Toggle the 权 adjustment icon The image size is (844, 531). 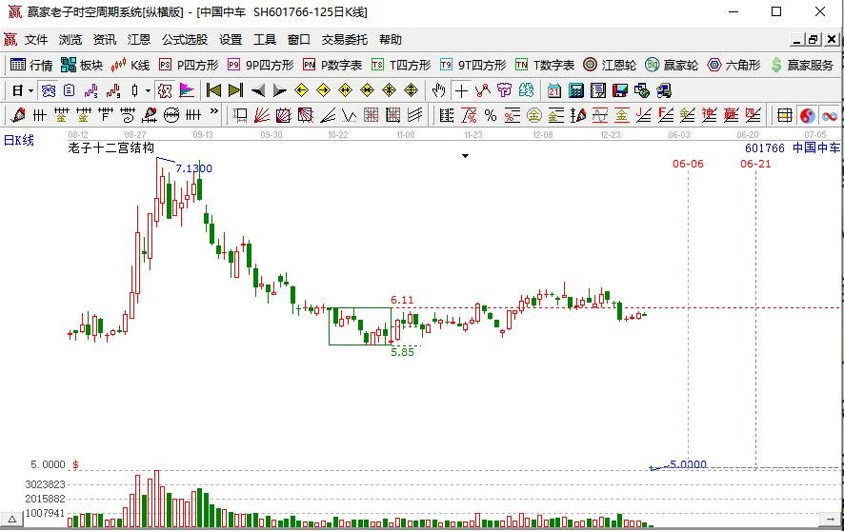[165, 90]
